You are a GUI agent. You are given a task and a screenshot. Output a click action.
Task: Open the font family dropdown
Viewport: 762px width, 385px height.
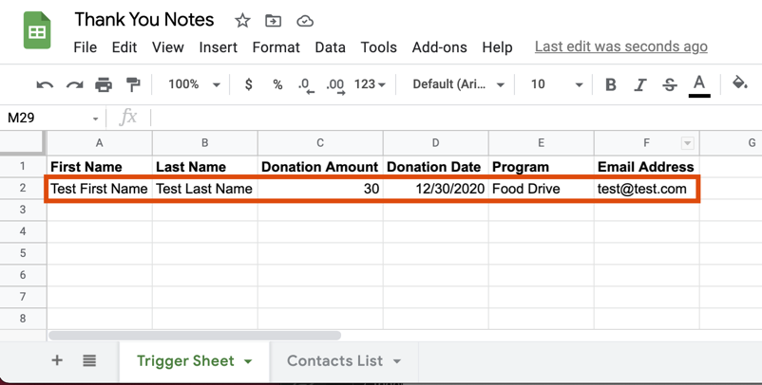458,84
